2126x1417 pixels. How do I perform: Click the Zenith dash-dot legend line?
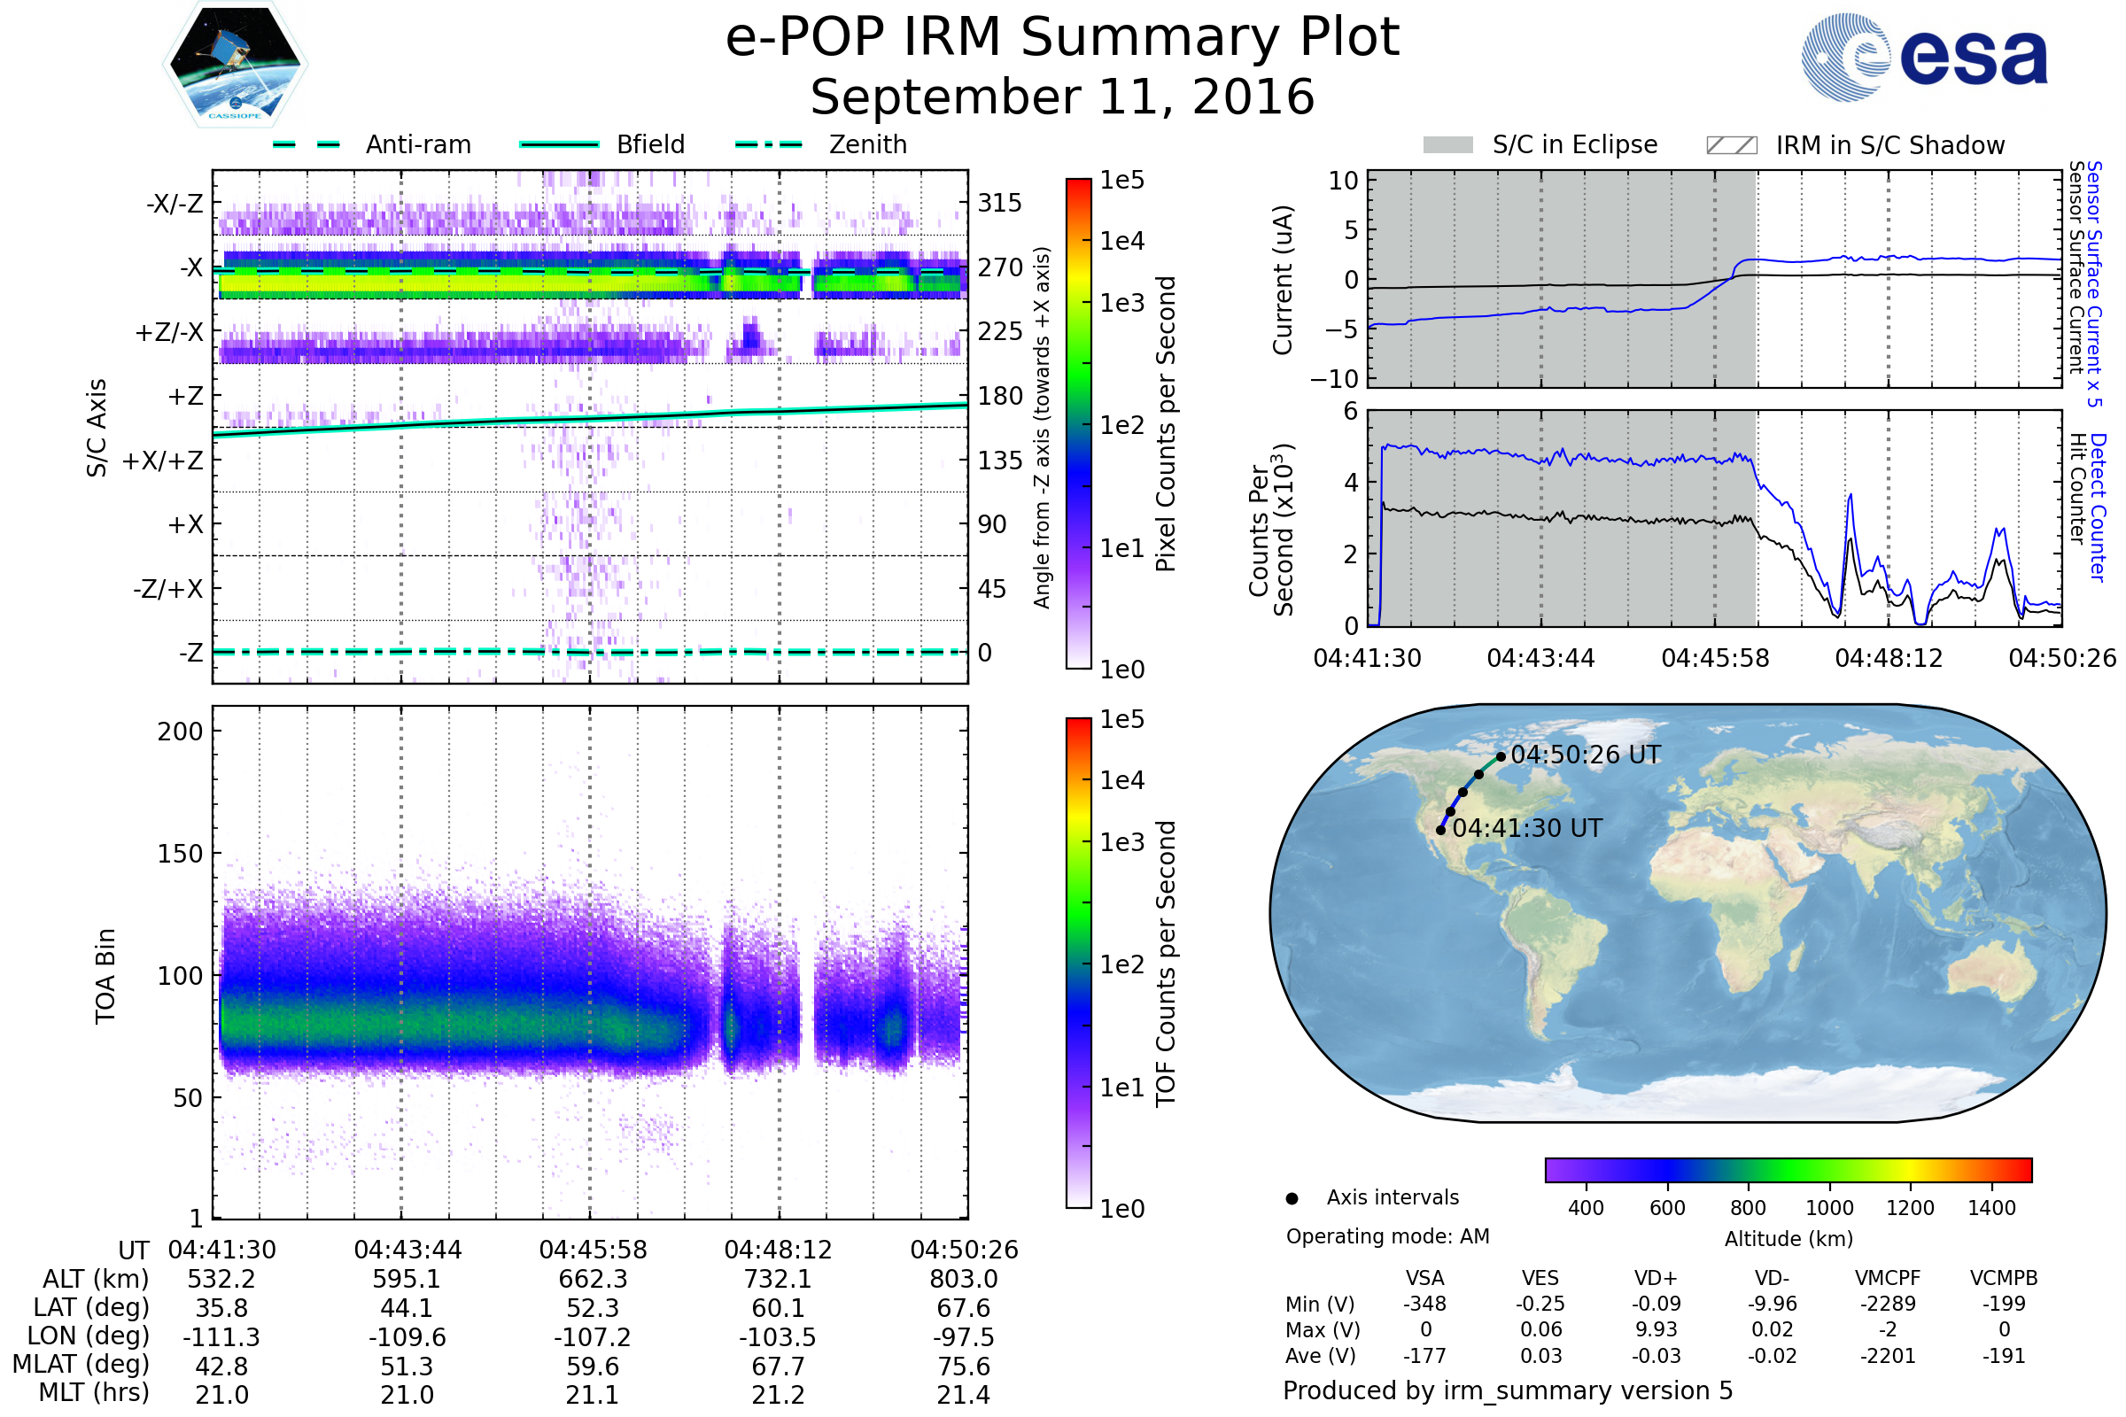tap(768, 144)
